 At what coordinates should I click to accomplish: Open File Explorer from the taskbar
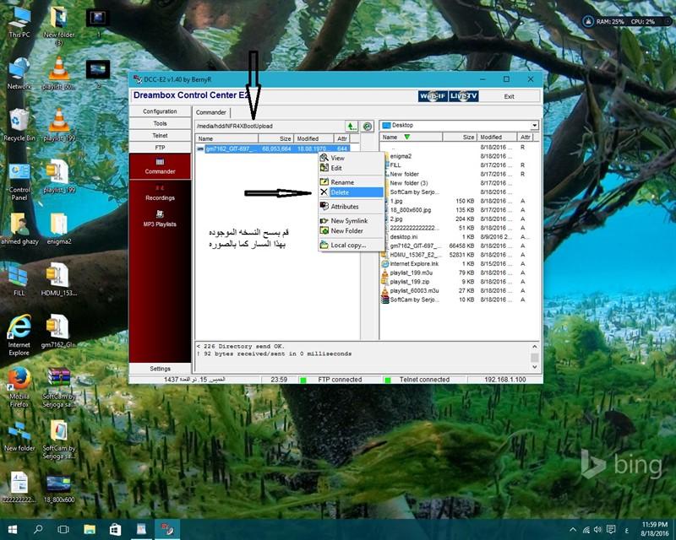[x=90, y=529]
